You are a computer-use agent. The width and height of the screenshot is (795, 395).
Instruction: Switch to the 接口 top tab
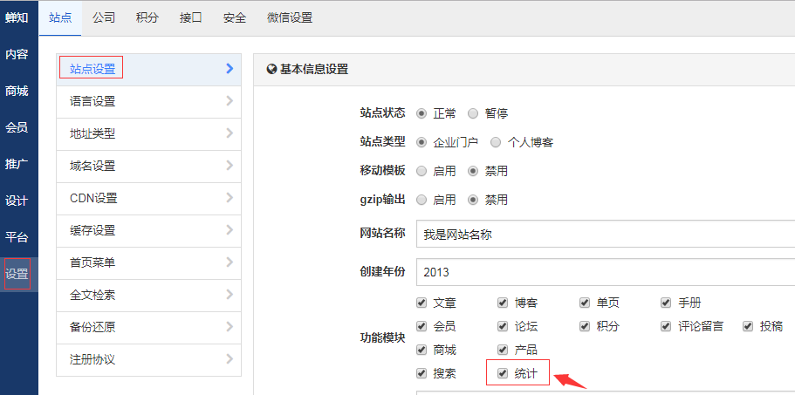click(190, 17)
